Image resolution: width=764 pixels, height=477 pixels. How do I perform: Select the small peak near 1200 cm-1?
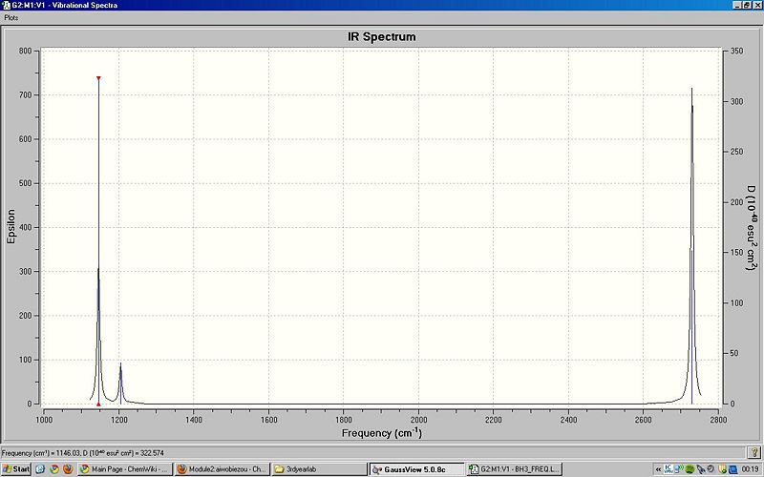pos(121,384)
